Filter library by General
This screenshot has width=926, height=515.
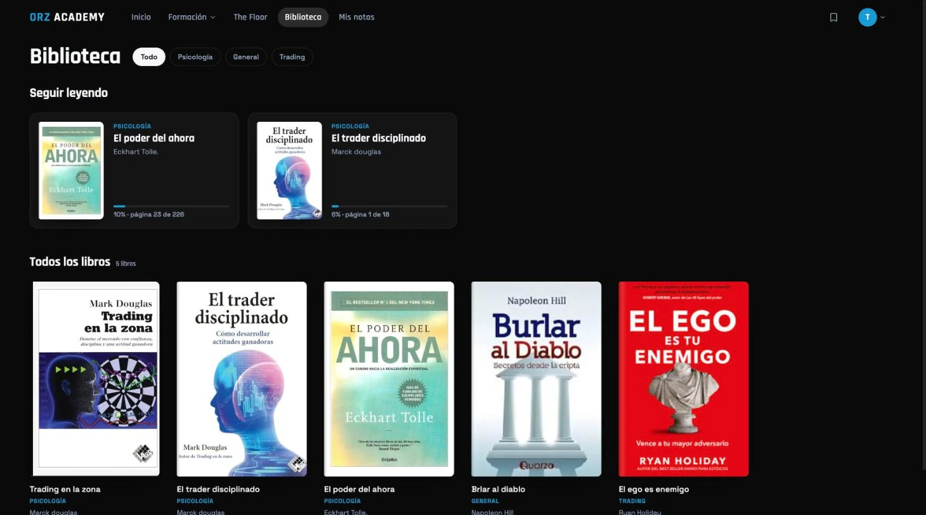(x=246, y=56)
